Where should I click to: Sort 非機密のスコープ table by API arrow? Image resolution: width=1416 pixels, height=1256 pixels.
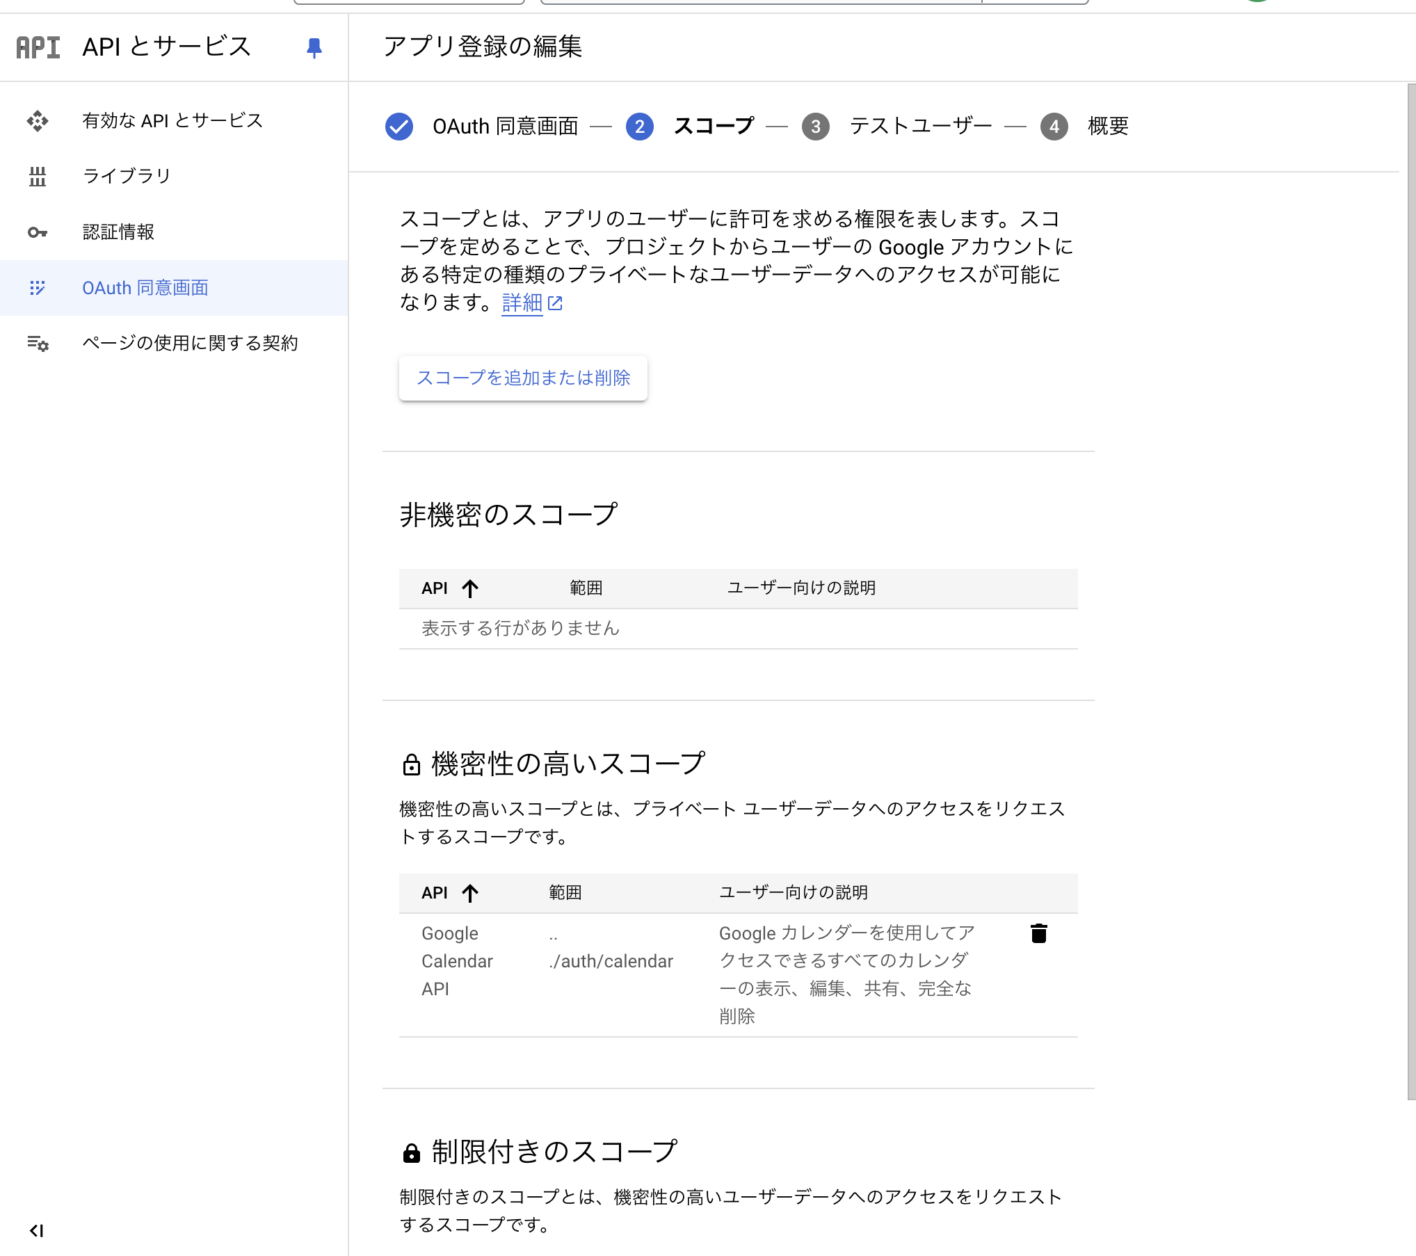coord(470,588)
